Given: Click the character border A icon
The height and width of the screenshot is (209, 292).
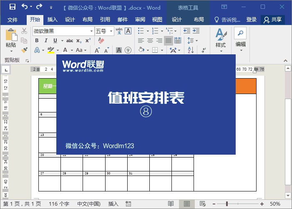Looking at the screenshot, I should (128, 31).
